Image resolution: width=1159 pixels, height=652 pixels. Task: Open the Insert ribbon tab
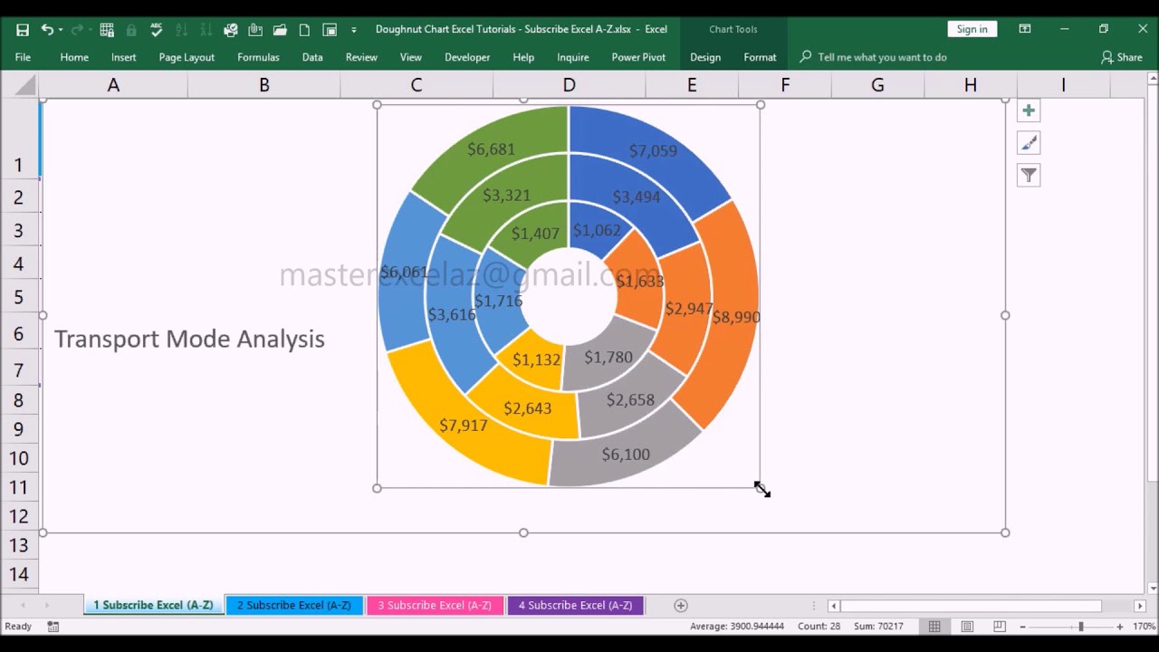123,57
